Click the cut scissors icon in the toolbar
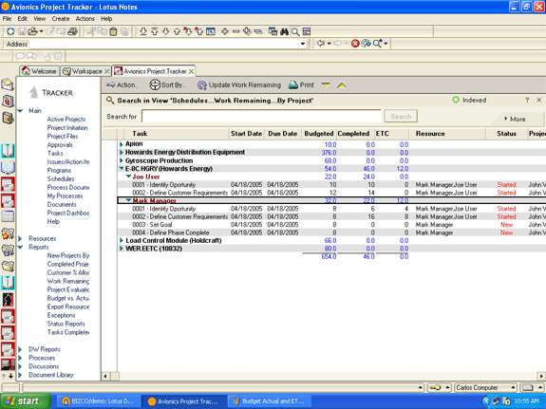The image size is (546, 409). tap(91, 31)
